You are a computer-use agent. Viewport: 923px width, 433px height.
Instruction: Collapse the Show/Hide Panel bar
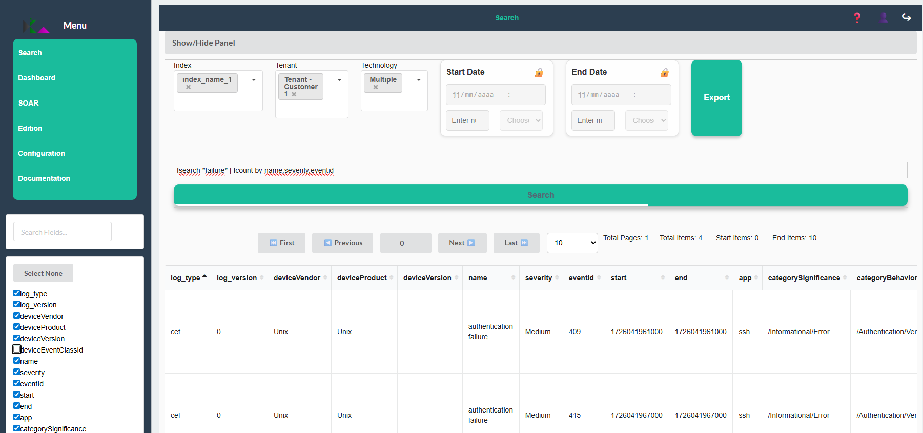(x=541, y=43)
